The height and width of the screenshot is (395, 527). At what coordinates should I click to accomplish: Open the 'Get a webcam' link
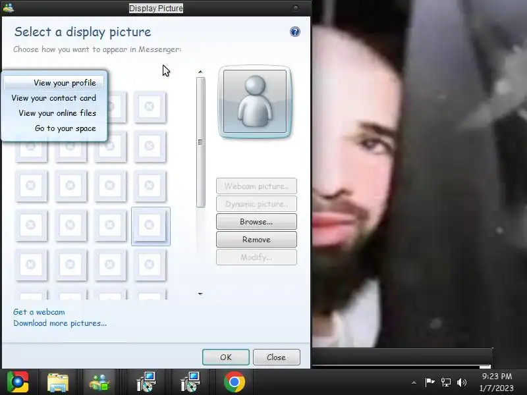tap(39, 312)
